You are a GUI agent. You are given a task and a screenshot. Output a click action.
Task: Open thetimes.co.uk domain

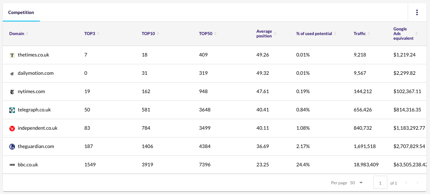coord(34,55)
